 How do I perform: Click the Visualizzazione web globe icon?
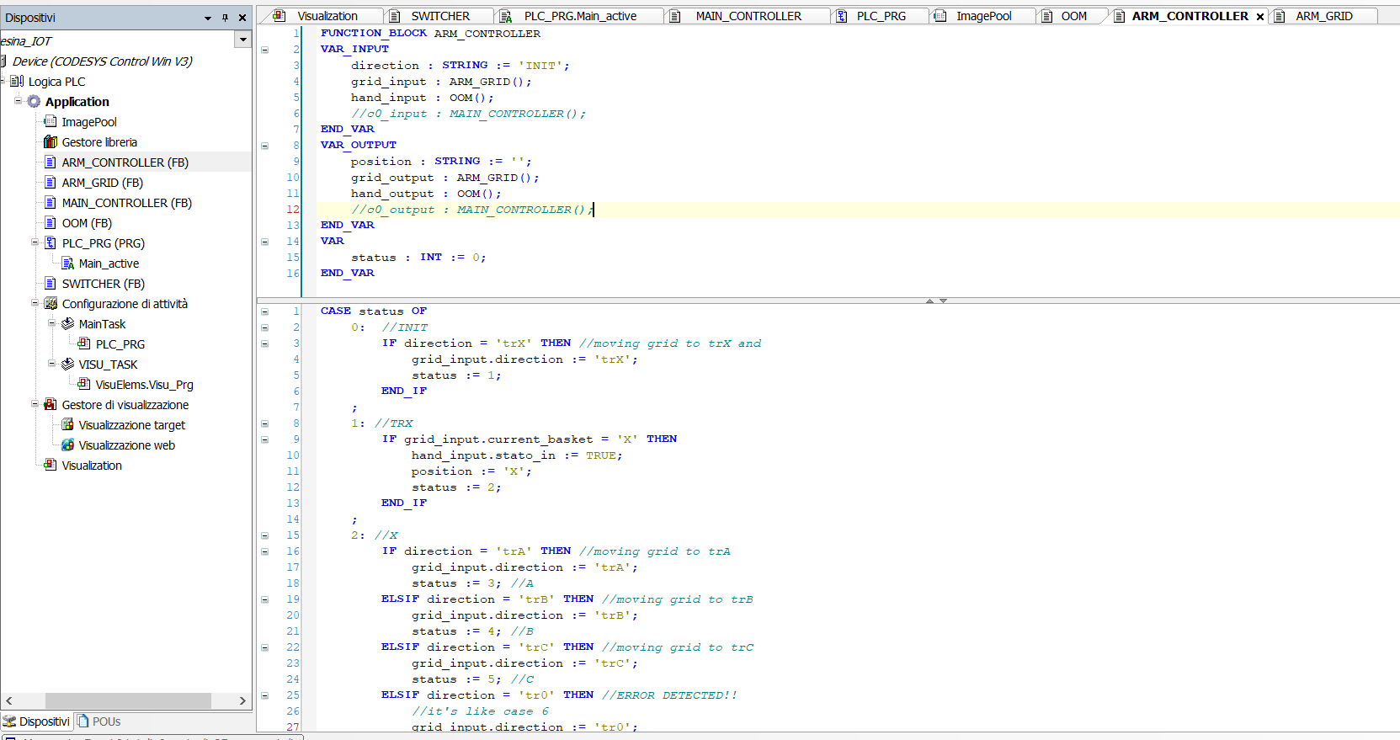coord(67,445)
